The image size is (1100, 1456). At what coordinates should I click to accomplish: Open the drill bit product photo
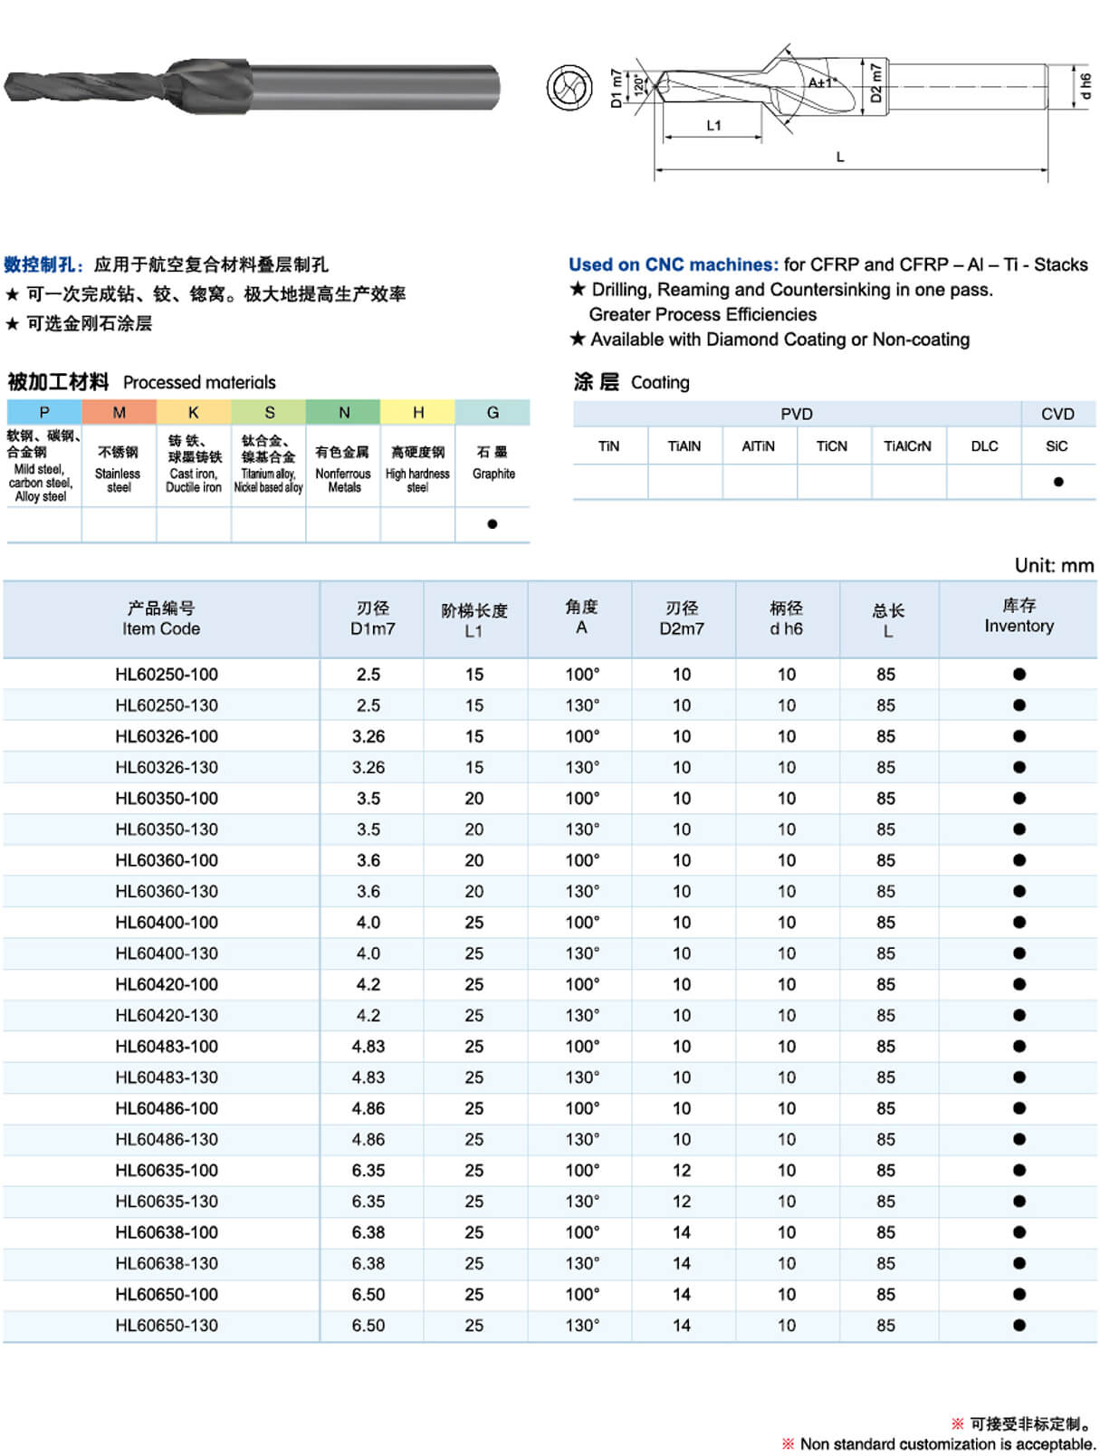coord(252,86)
